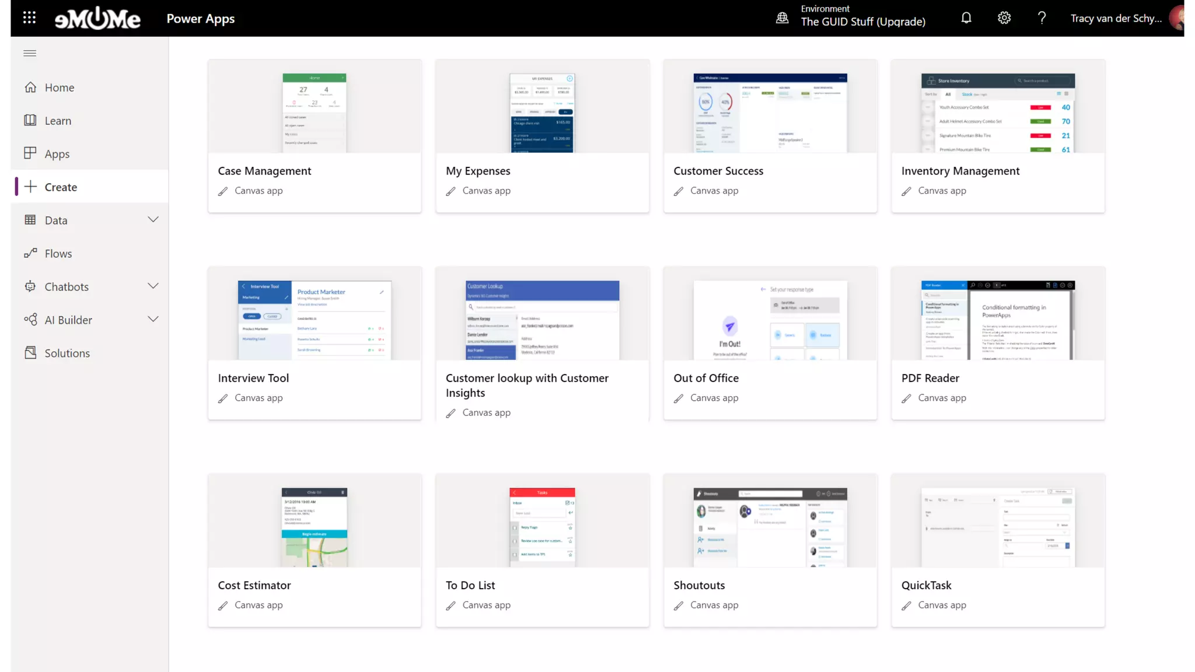Image resolution: width=1195 pixels, height=672 pixels.
Task: Collapse the left navigation hamburger menu
Action: tap(30, 53)
